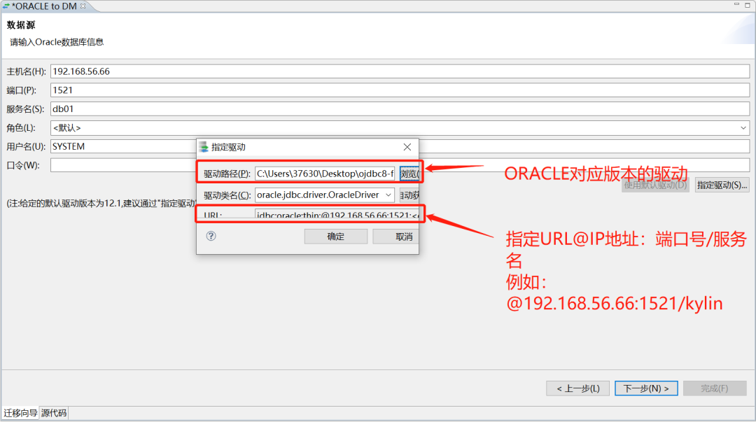Close the ORACLE to DM editor tab
This screenshot has height=422, width=756.
(x=83, y=6)
